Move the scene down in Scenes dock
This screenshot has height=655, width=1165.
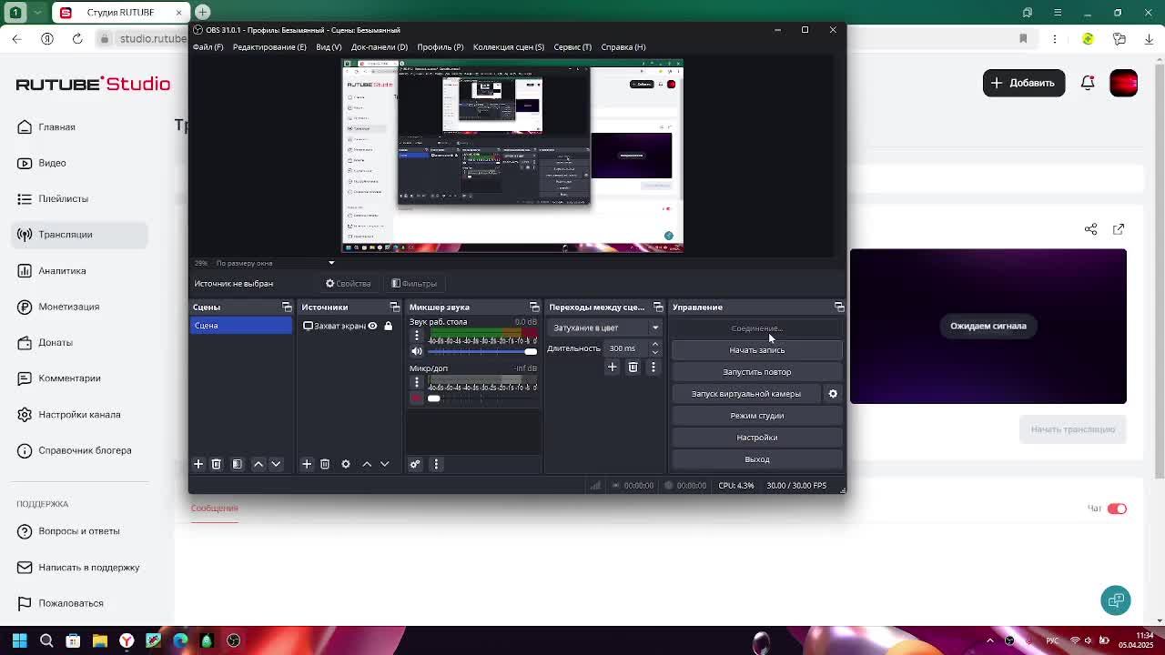point(276,464)
